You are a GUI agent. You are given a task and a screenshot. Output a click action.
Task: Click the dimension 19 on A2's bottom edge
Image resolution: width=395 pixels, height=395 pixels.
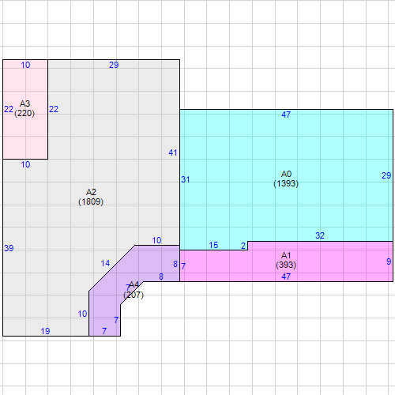point(45,331)
